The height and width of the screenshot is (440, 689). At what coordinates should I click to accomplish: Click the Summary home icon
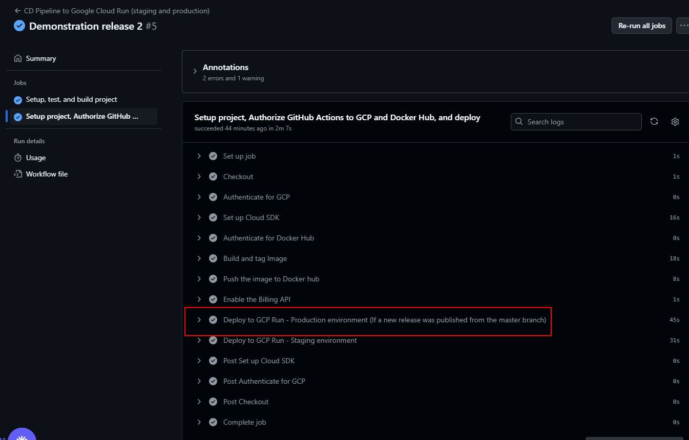point(18,58)
